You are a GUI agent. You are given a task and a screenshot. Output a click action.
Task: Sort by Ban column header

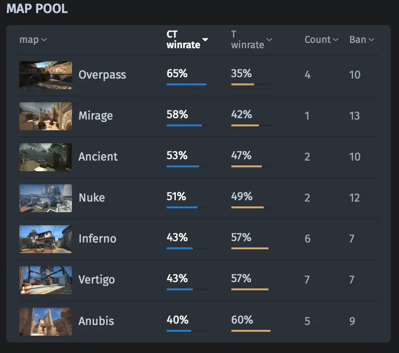tap(362, 40)
